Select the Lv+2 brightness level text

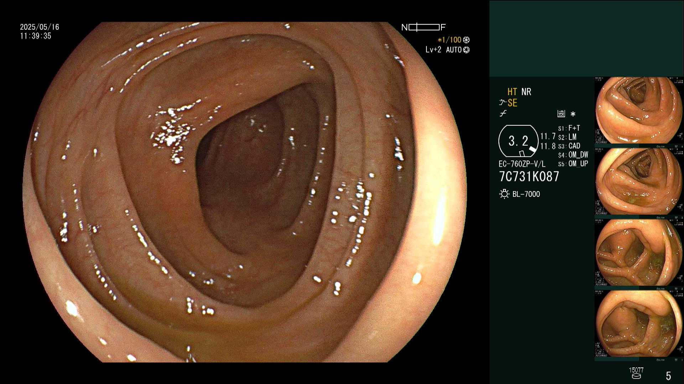coord(433,50)
